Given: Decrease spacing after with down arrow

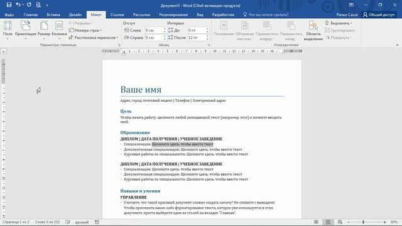Looking at the screenshot, I should (x=207, y=39).
